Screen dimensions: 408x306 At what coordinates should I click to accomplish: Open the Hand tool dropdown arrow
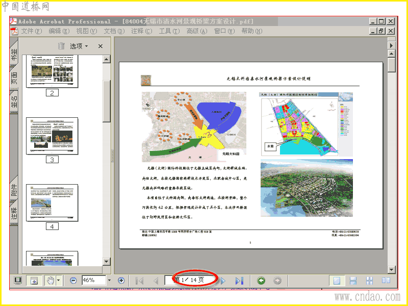pyautogui.click(x=59, y=280)
